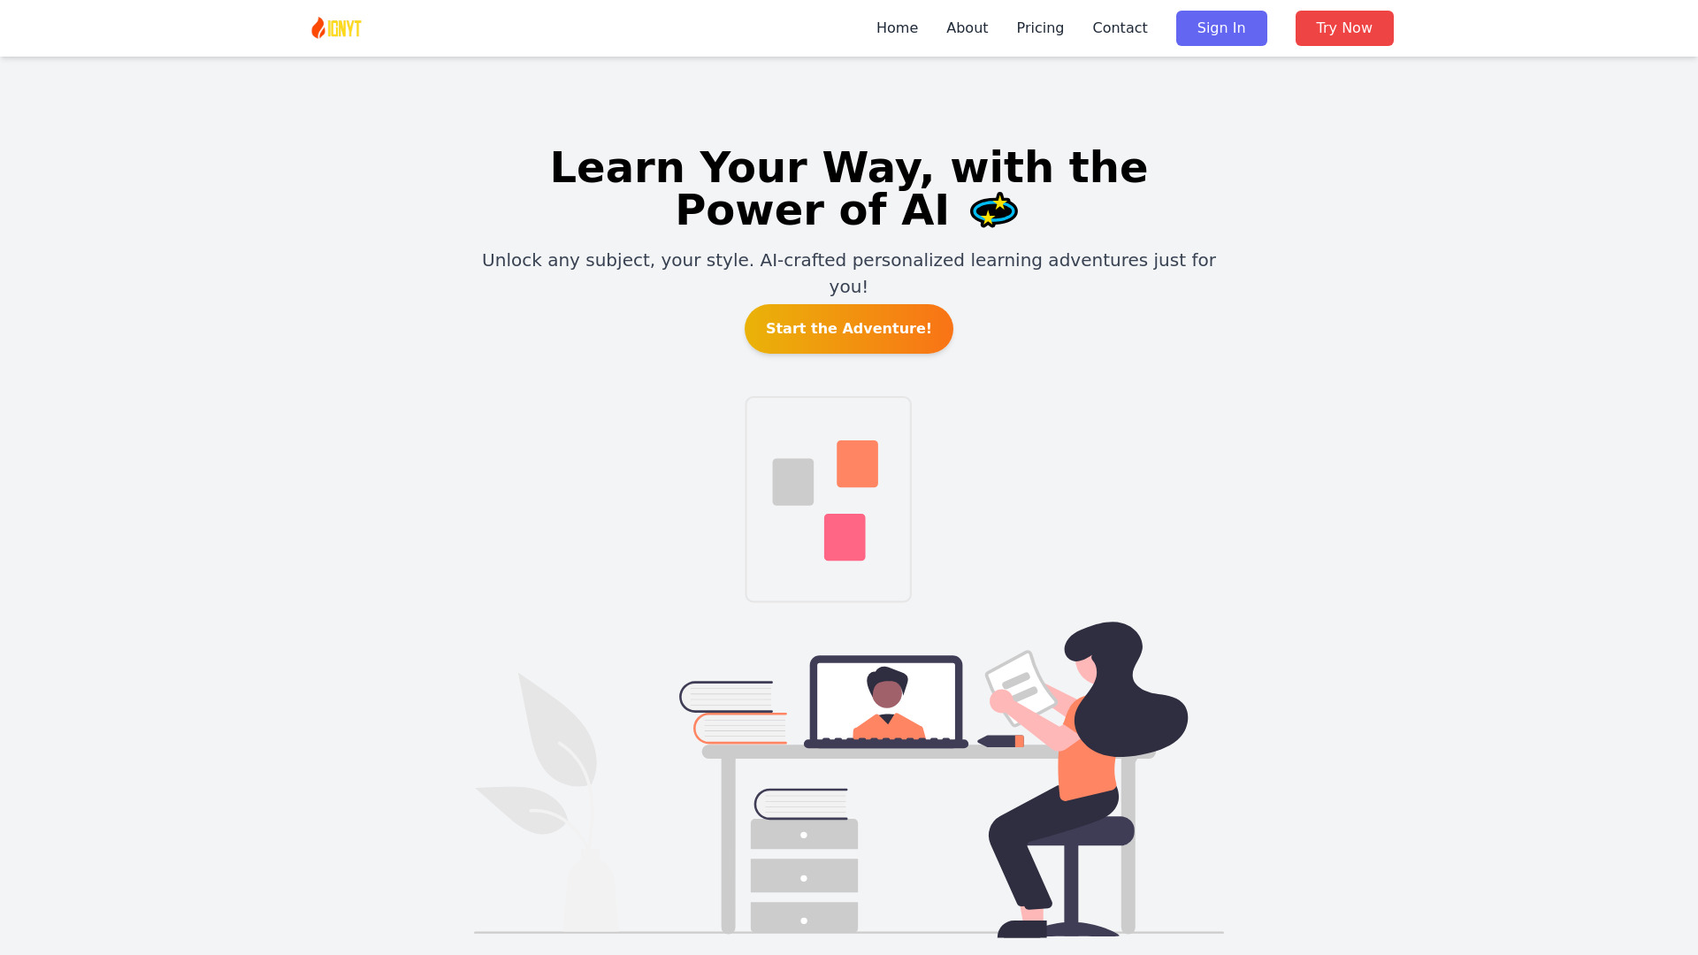Click the AI star sparkle emoji icon
The width and height of the screenshot is (1698, 955).
[992, 210]
